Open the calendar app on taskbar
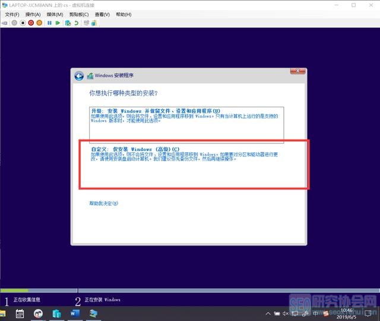The image size is (380, 321). coord(20,314)
